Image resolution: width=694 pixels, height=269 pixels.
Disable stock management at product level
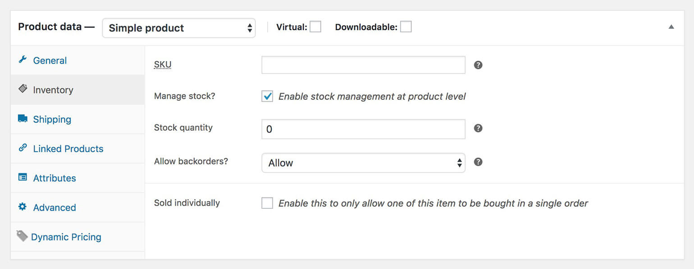click(x=267, y=96)
